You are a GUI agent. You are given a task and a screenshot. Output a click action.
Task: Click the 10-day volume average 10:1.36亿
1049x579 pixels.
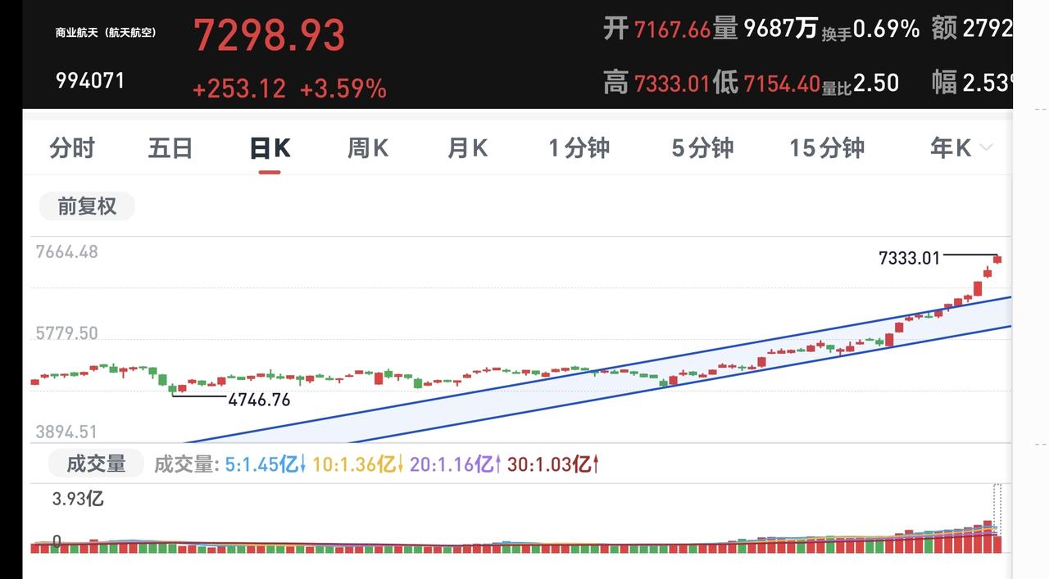[356, 465]
